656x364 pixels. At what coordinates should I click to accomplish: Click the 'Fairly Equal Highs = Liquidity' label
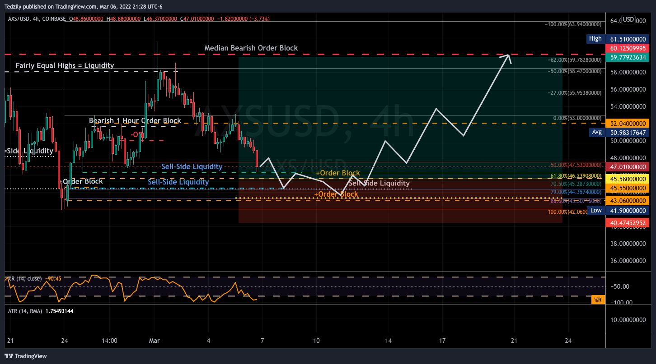[65, 65]
